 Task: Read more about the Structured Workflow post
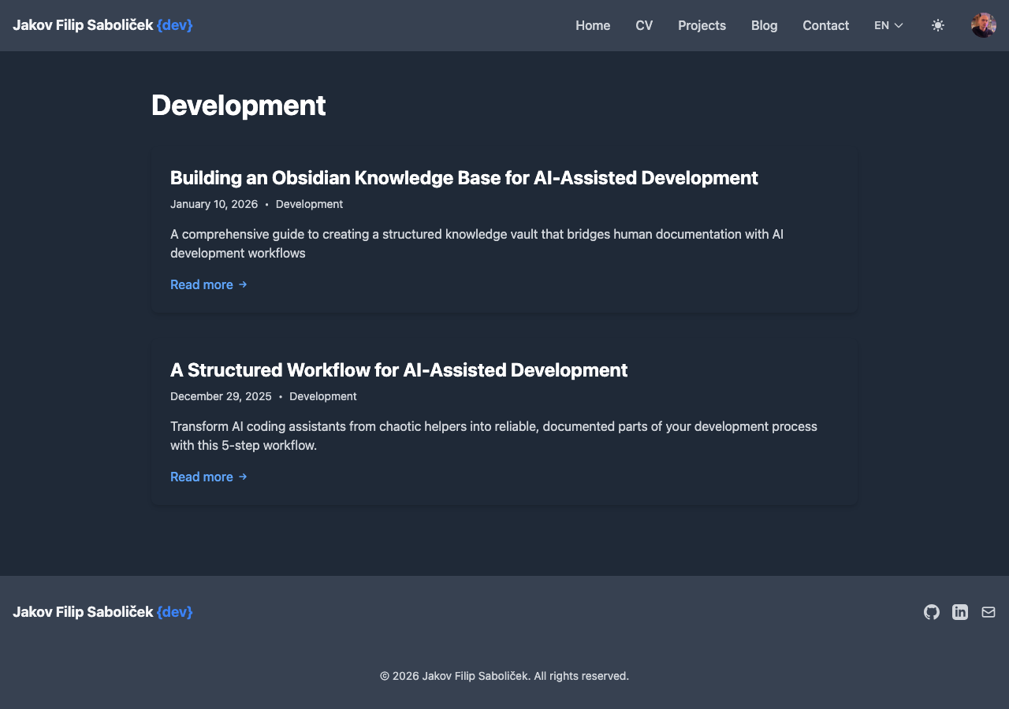tap(202, 477)
